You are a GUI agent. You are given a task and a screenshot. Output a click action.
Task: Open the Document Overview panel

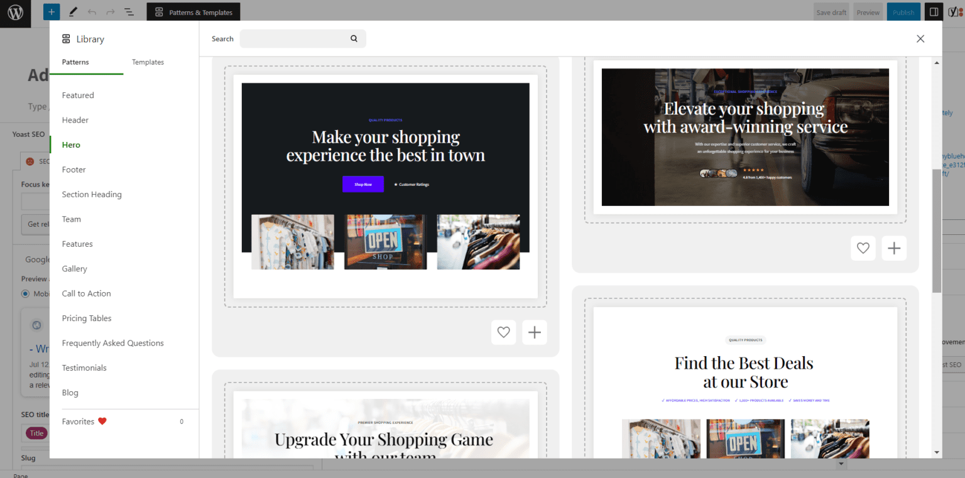pos(129,11)
